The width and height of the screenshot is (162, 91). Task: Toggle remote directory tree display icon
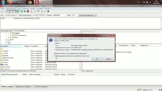[x=14, y=11]
